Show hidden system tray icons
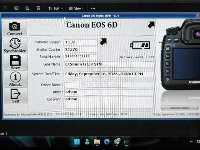 [191, 142]
